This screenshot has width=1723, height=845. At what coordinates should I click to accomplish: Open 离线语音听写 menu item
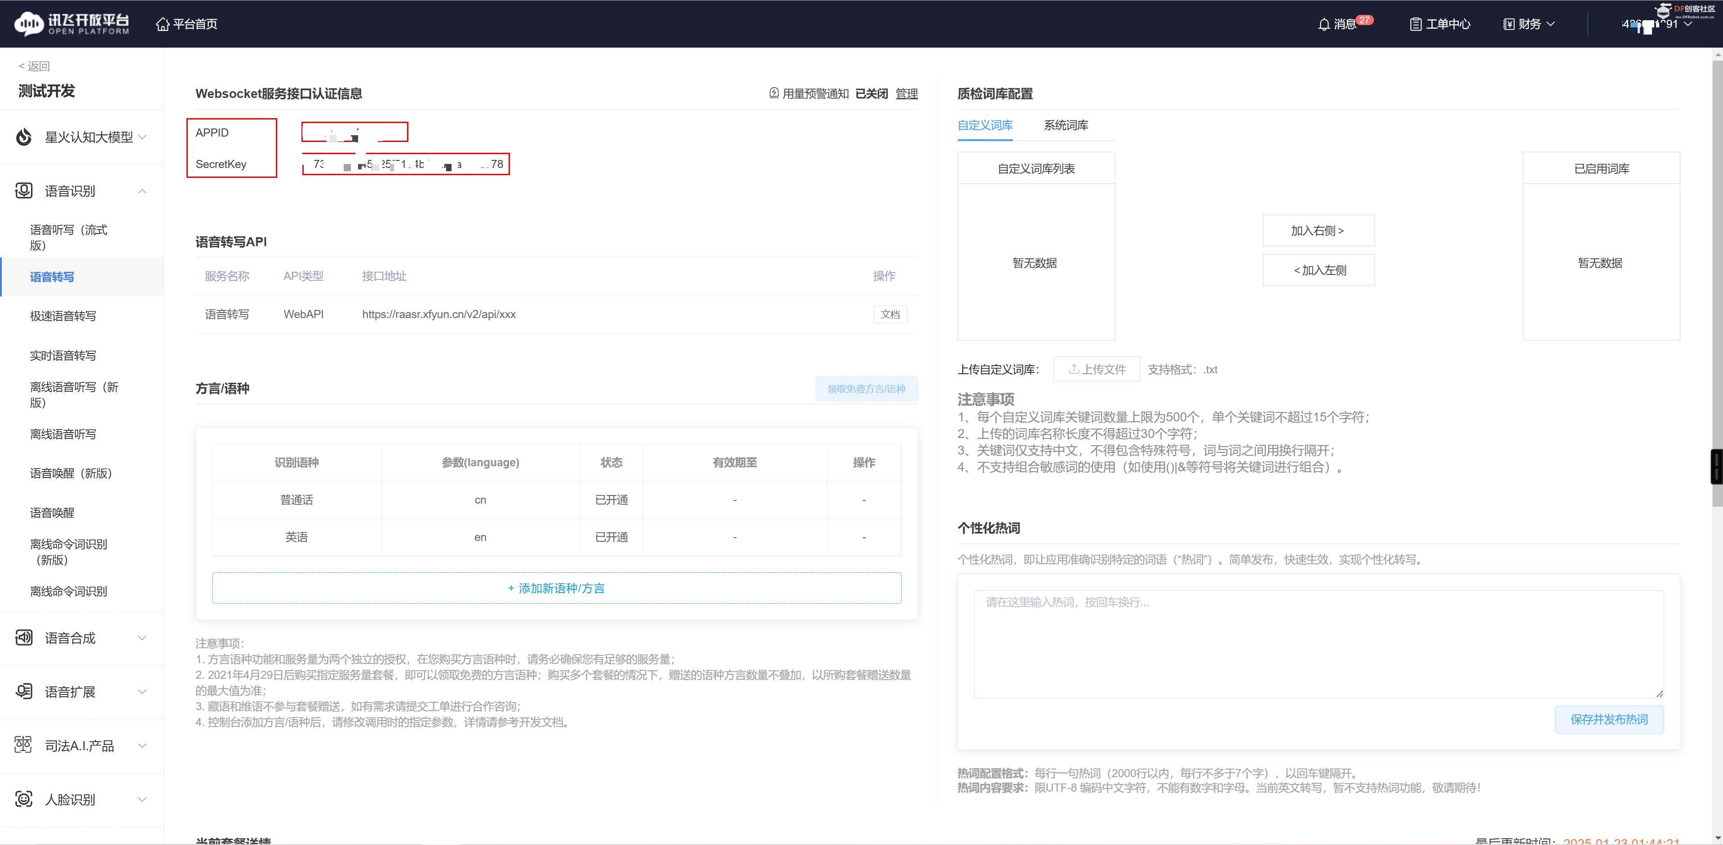pyautogui.click(x=63, y=434)
